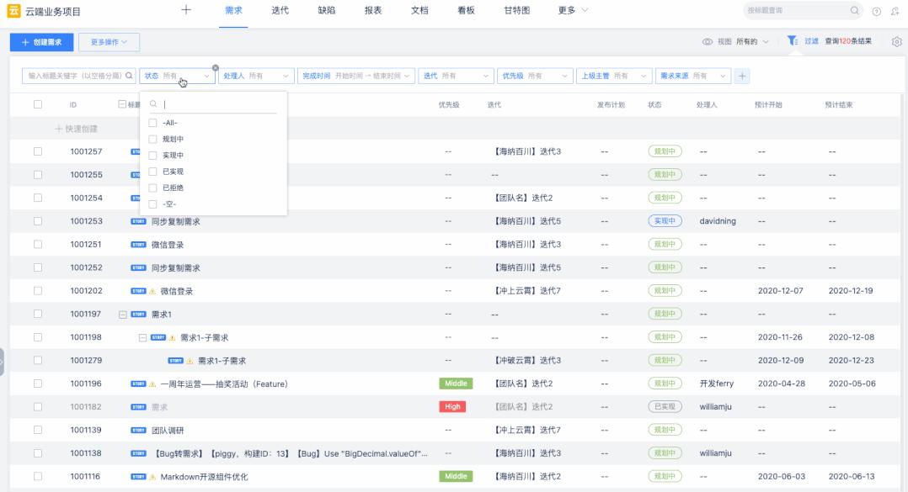The image size is (908, 492).
Task: Click the help question mark icon
Action: [x=877, y=11]
